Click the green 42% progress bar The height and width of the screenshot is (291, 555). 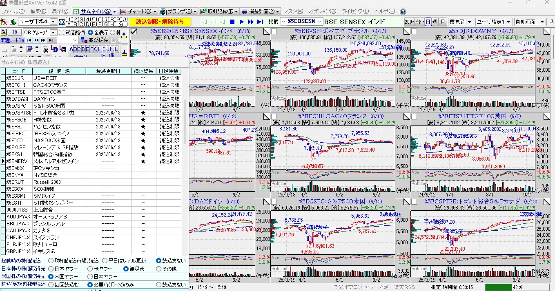[517, 287]
